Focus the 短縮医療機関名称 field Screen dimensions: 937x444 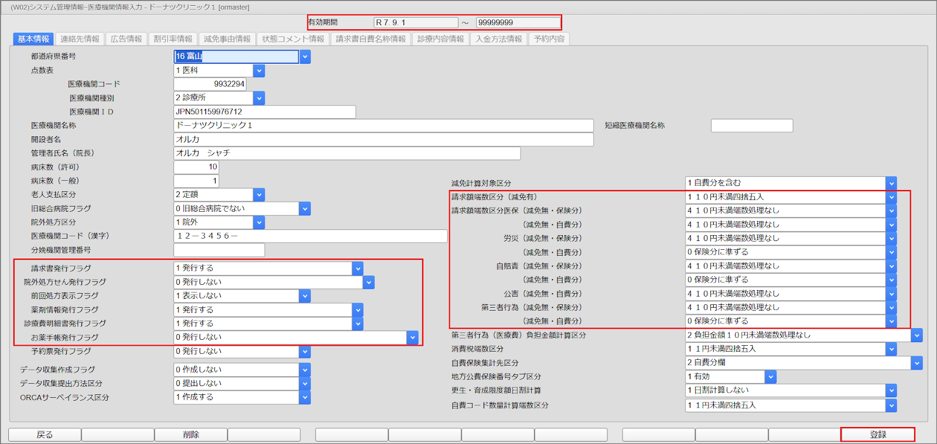tap(752, 126)
